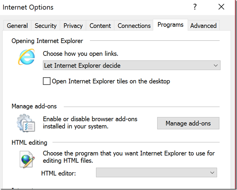Enable Open Internet Explorer tiles on desktop
This screenshot has width=237, height=190.
tap(46, 81)
